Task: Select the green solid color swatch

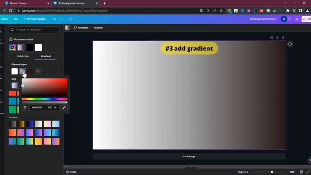Action: (12, 110)
